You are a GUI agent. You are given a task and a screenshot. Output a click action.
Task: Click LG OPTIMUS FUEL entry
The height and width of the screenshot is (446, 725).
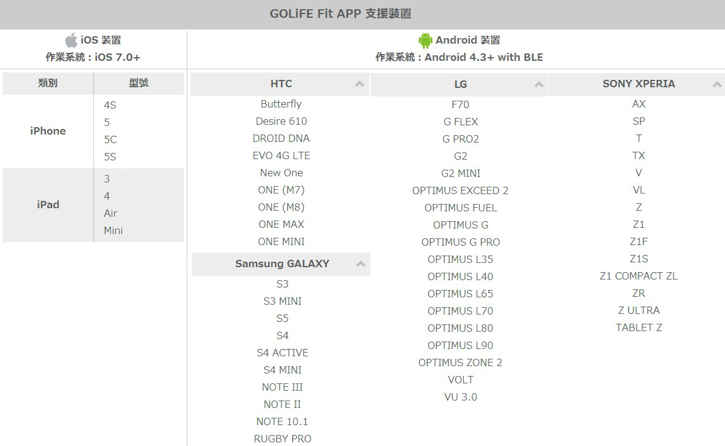461,208
